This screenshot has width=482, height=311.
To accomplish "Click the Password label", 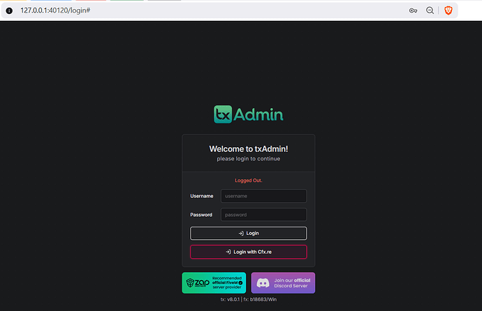I will point(201,215).
